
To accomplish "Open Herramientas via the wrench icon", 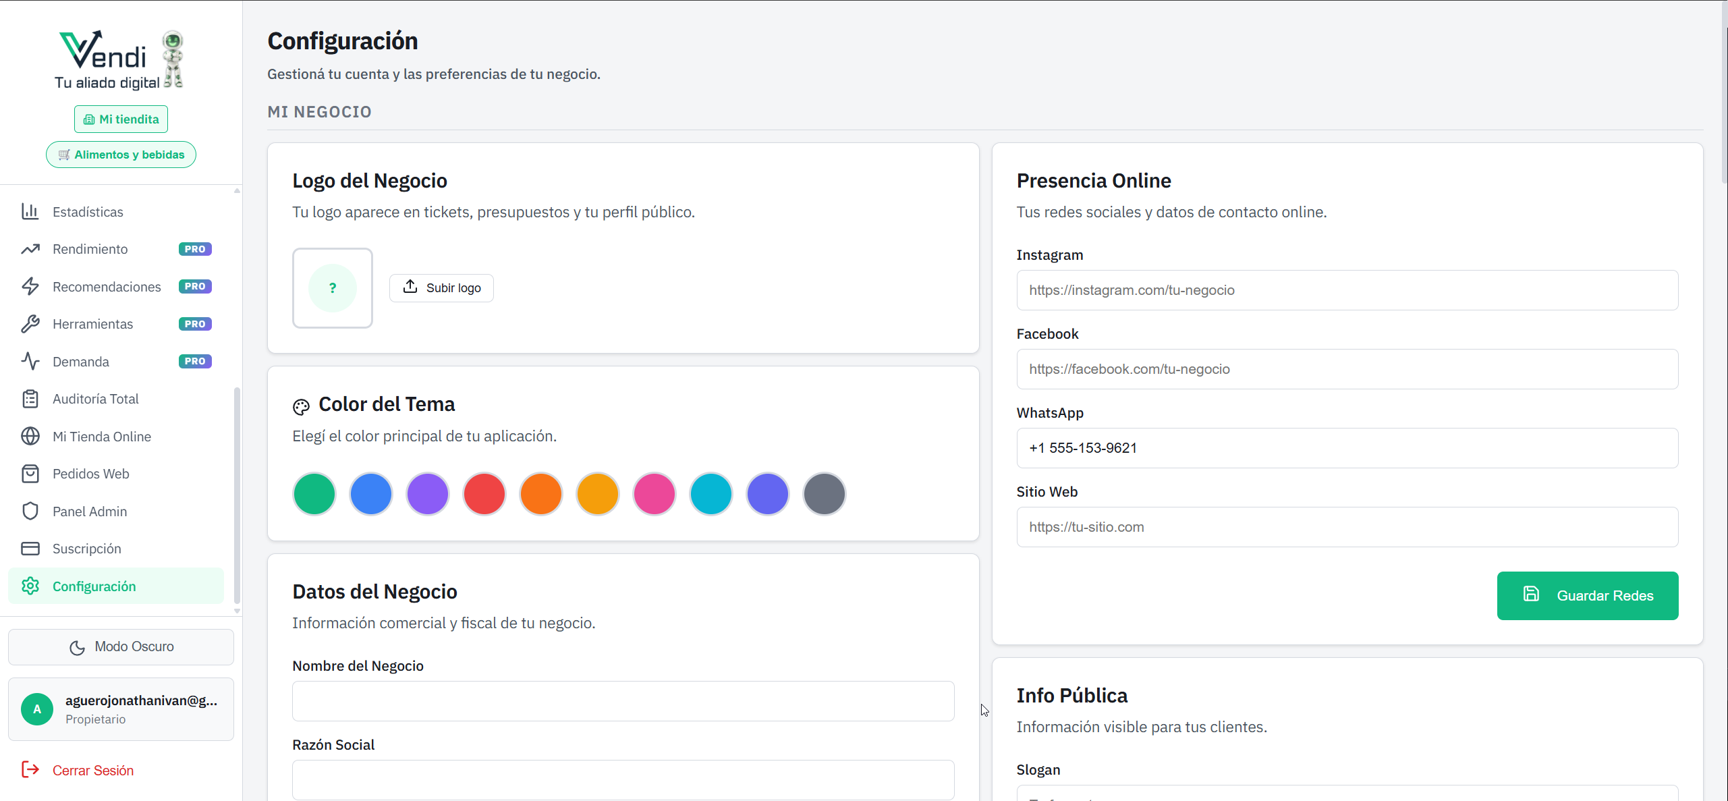I will [x=31, y=324].
